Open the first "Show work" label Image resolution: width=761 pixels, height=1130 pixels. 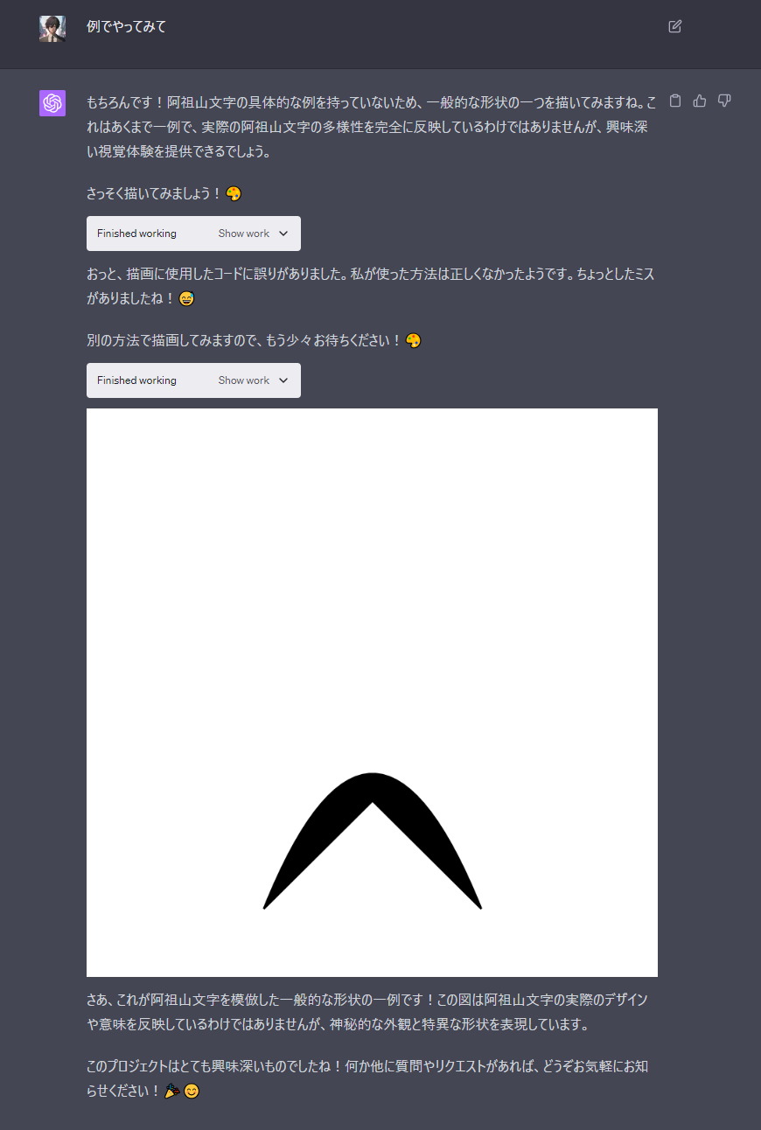click(x=244, y=234)
